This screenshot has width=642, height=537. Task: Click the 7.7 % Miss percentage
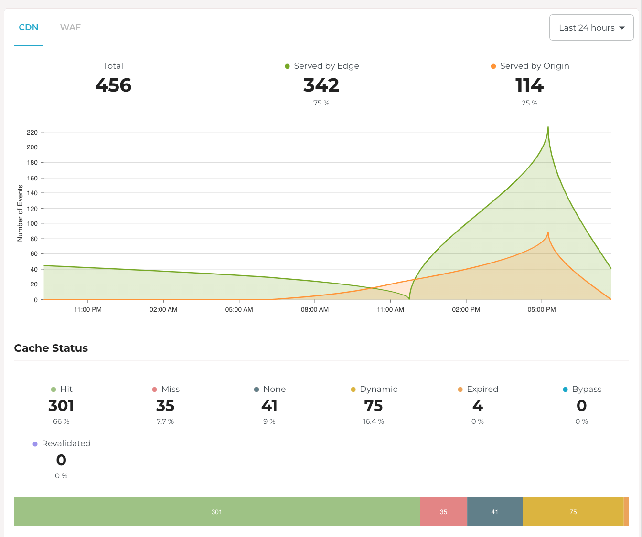coord(165,421)
